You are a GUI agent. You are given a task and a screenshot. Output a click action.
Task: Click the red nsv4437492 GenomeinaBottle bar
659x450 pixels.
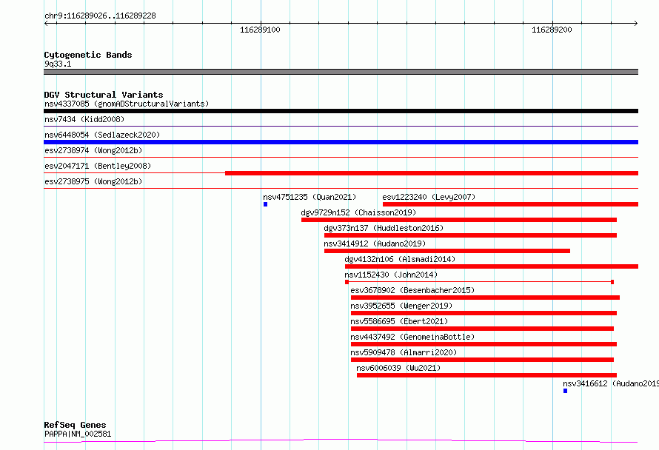pos(484,344)
